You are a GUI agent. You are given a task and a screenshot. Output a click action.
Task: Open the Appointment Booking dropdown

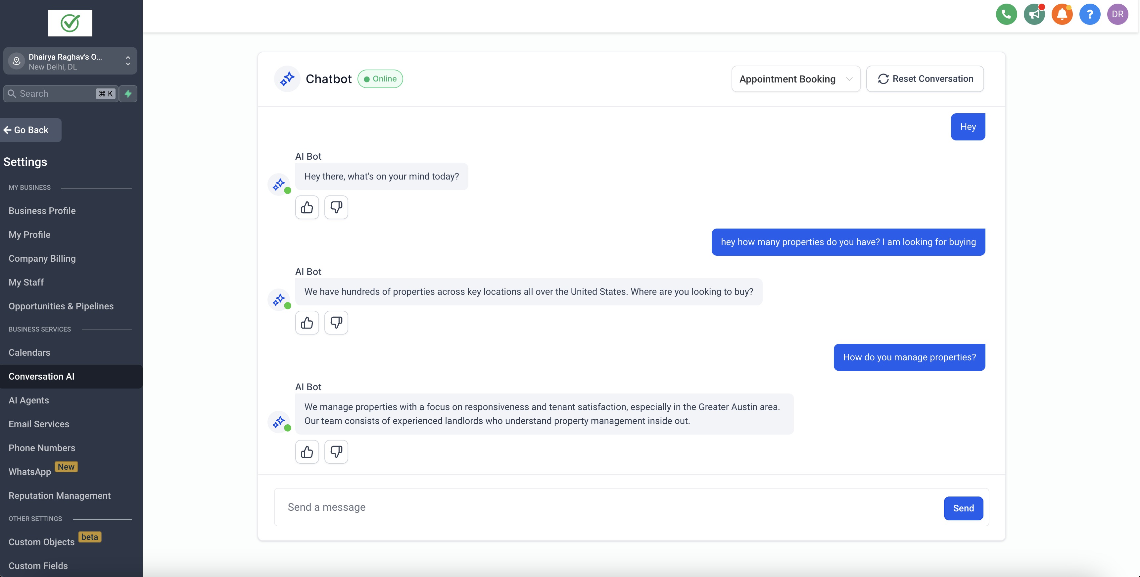[x=795, y=79]
